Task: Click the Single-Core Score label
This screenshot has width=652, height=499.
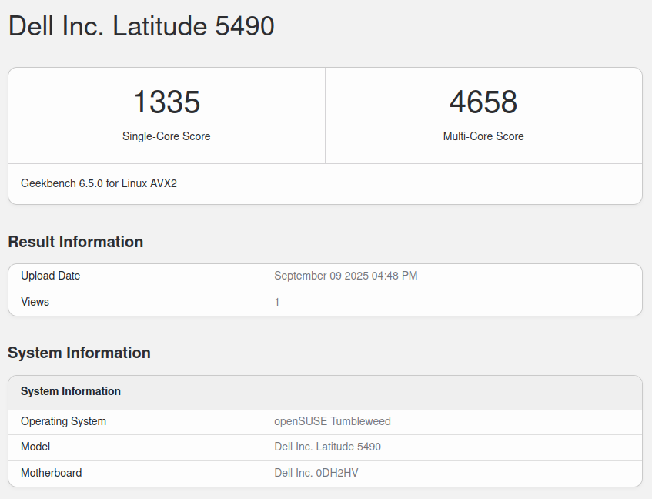Action: click(x=166, y=136)
